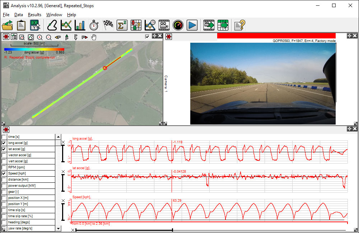The image size is (359, 233).
Task: Open the video film camera tool
Action: [x=163, y=25]
